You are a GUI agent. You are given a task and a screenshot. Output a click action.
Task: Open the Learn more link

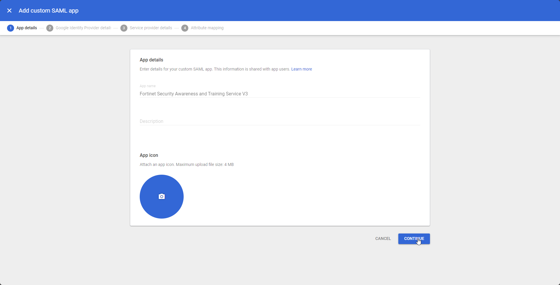click(301, 69)
